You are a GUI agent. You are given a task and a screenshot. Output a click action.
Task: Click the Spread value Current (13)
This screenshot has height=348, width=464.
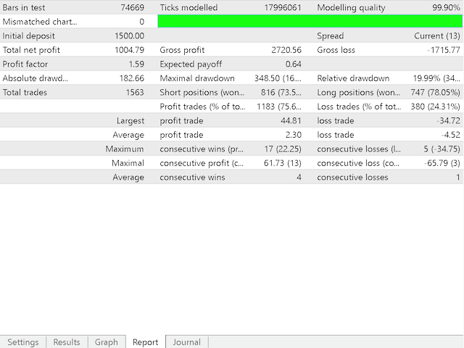436,36
